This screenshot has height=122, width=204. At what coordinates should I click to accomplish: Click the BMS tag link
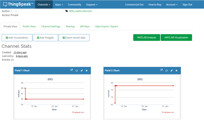click(x=72, y=11)
